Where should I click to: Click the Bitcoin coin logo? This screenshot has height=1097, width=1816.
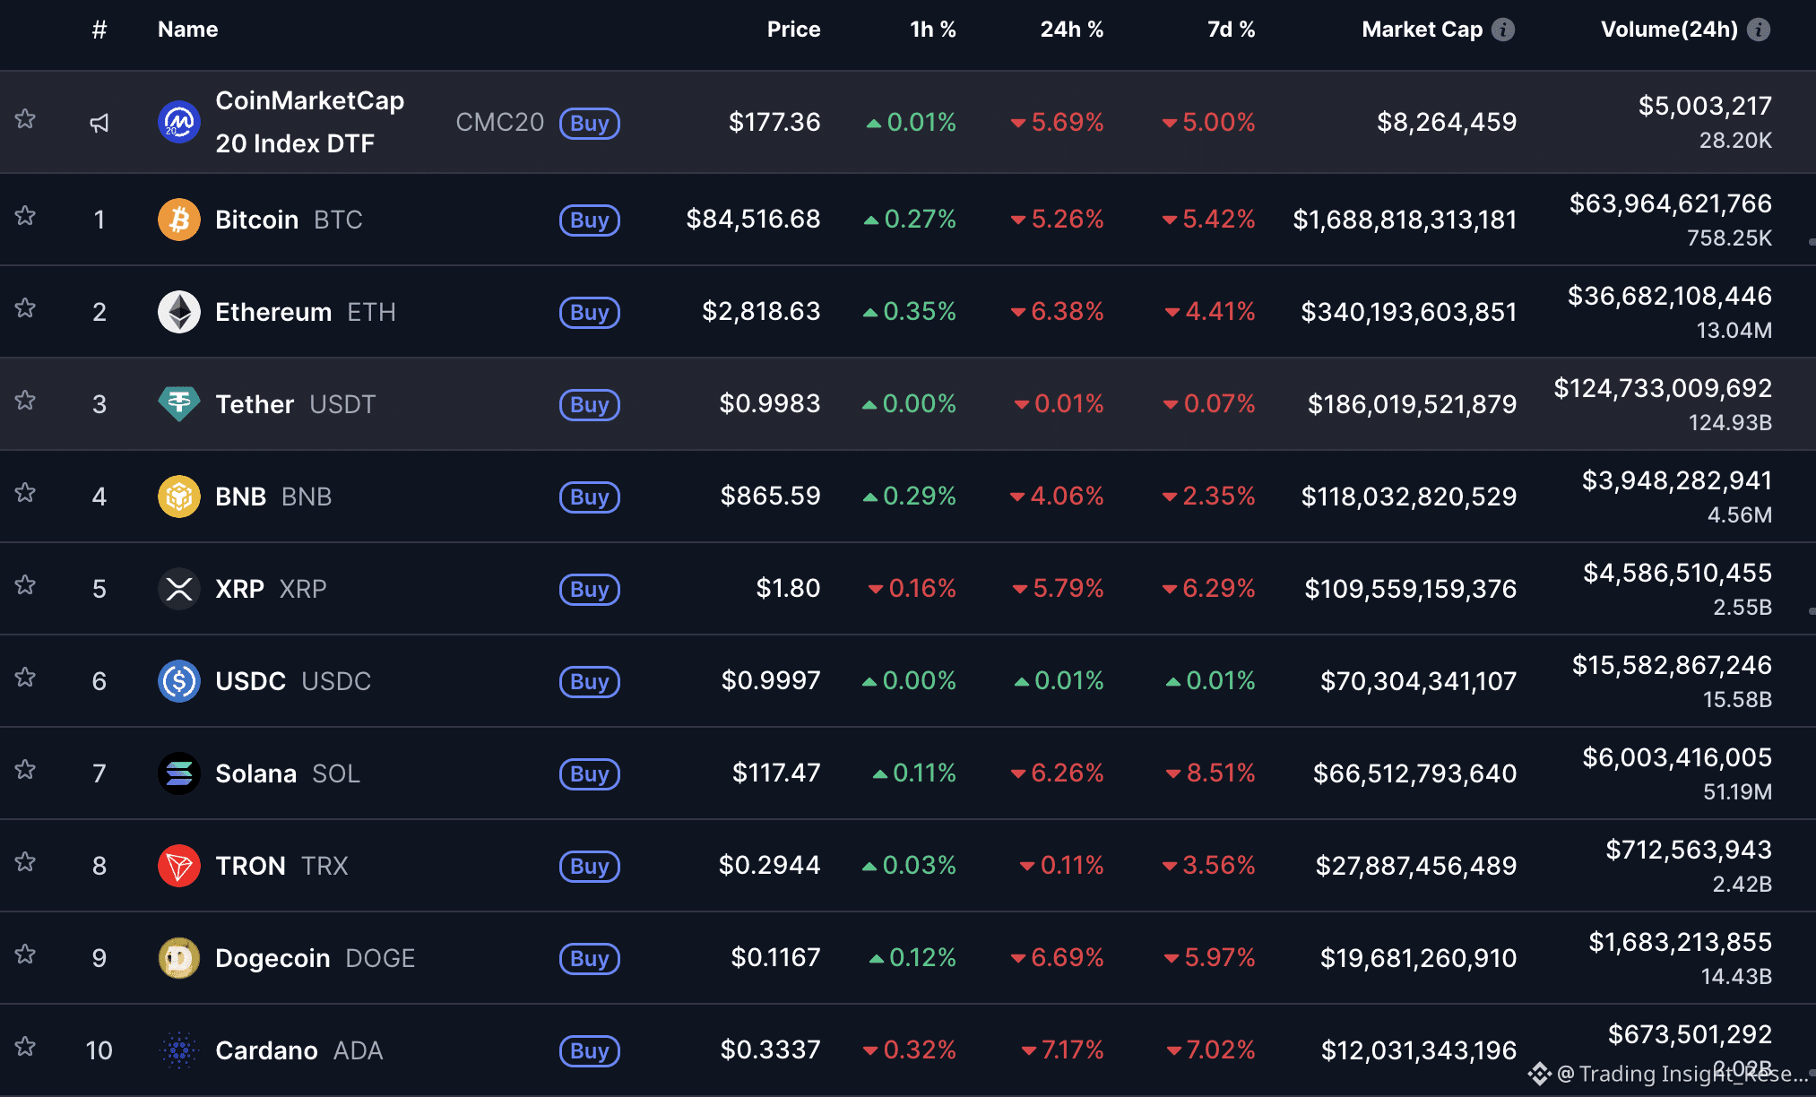point(178,220)
